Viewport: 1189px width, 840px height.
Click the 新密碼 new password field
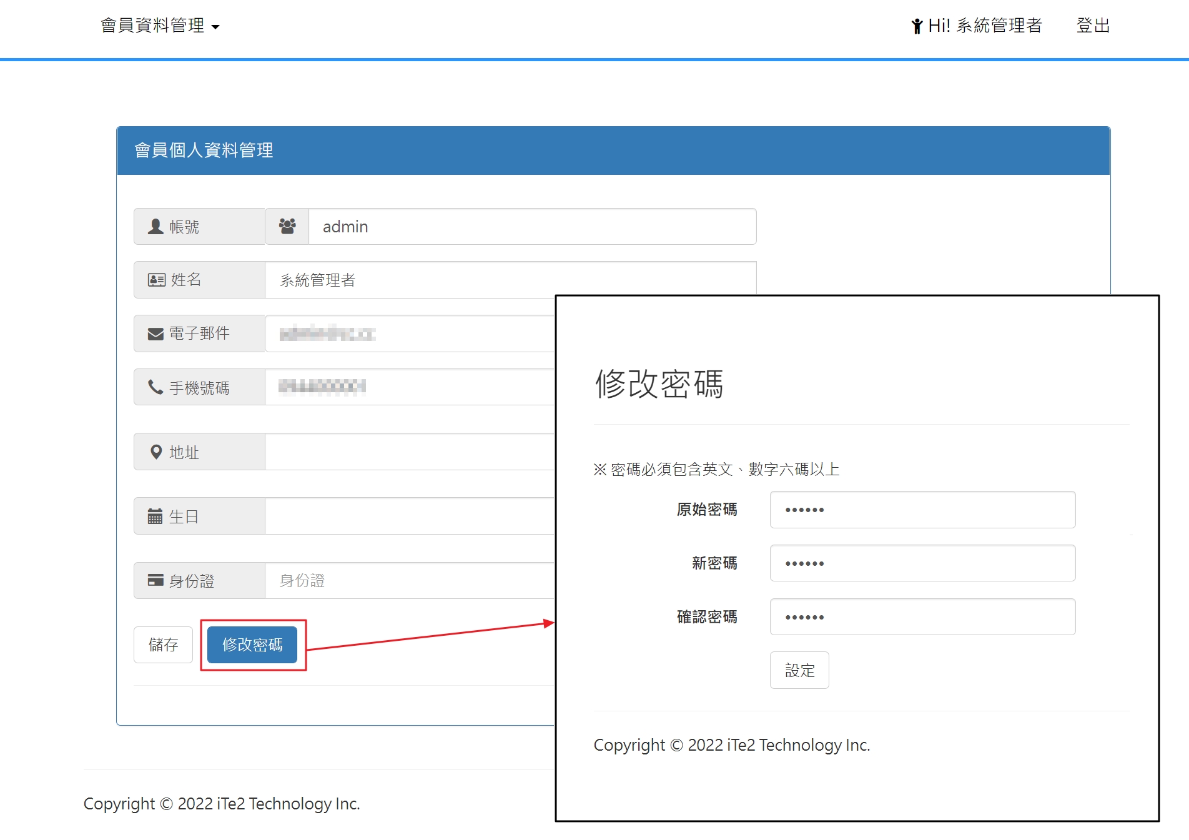(x=922, y=563)
